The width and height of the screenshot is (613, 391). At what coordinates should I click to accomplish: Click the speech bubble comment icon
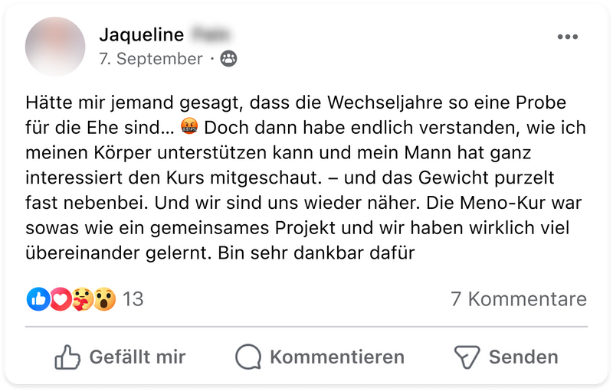pyautogui.click(x=248, y=357)
